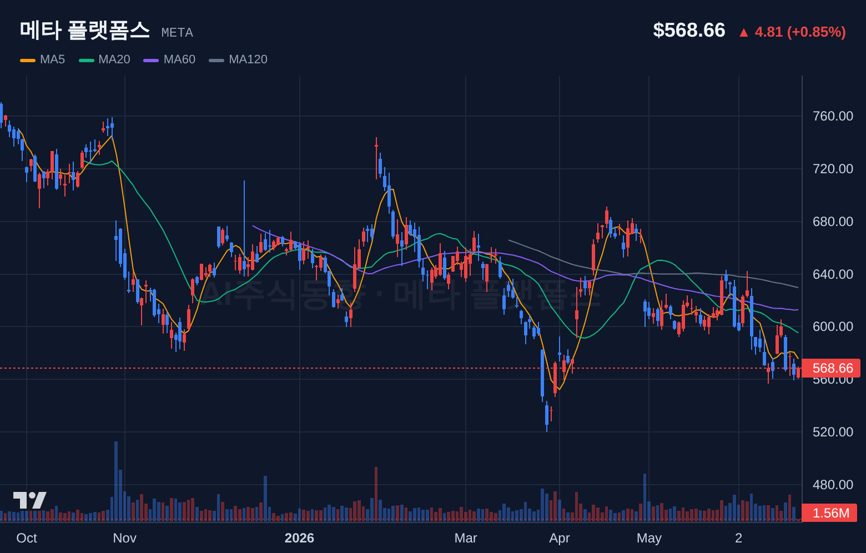Click the red 568.66 current price tag
The image size is (866, 553).
(x=831, y=368)
